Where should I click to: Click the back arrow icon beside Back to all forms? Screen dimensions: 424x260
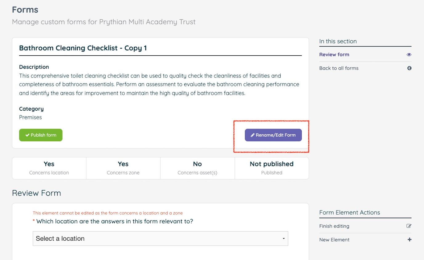click(x=409, y=68)
